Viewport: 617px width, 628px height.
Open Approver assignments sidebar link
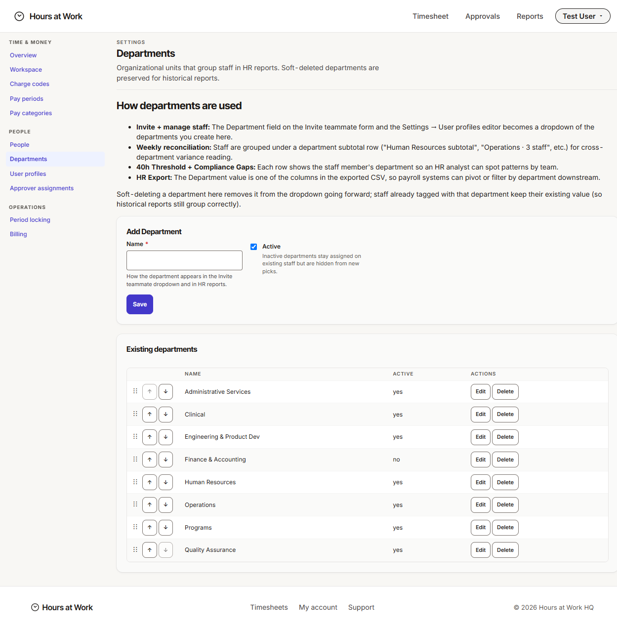pos(41,188)
